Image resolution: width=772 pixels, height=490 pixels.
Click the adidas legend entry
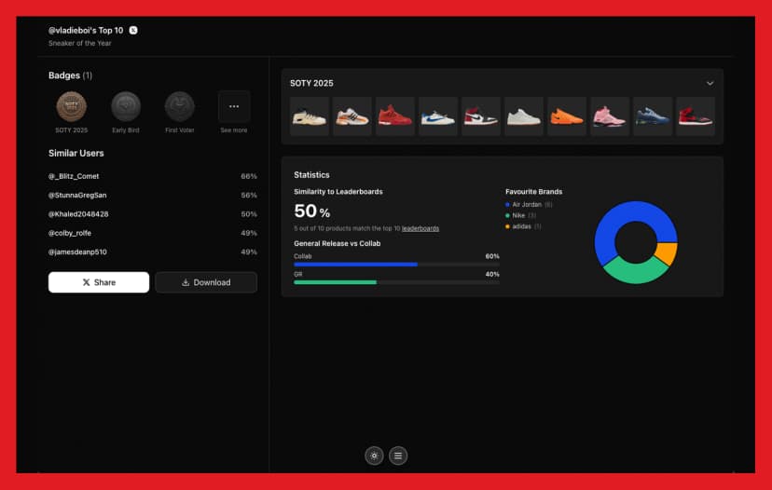[x=523, y=226]
